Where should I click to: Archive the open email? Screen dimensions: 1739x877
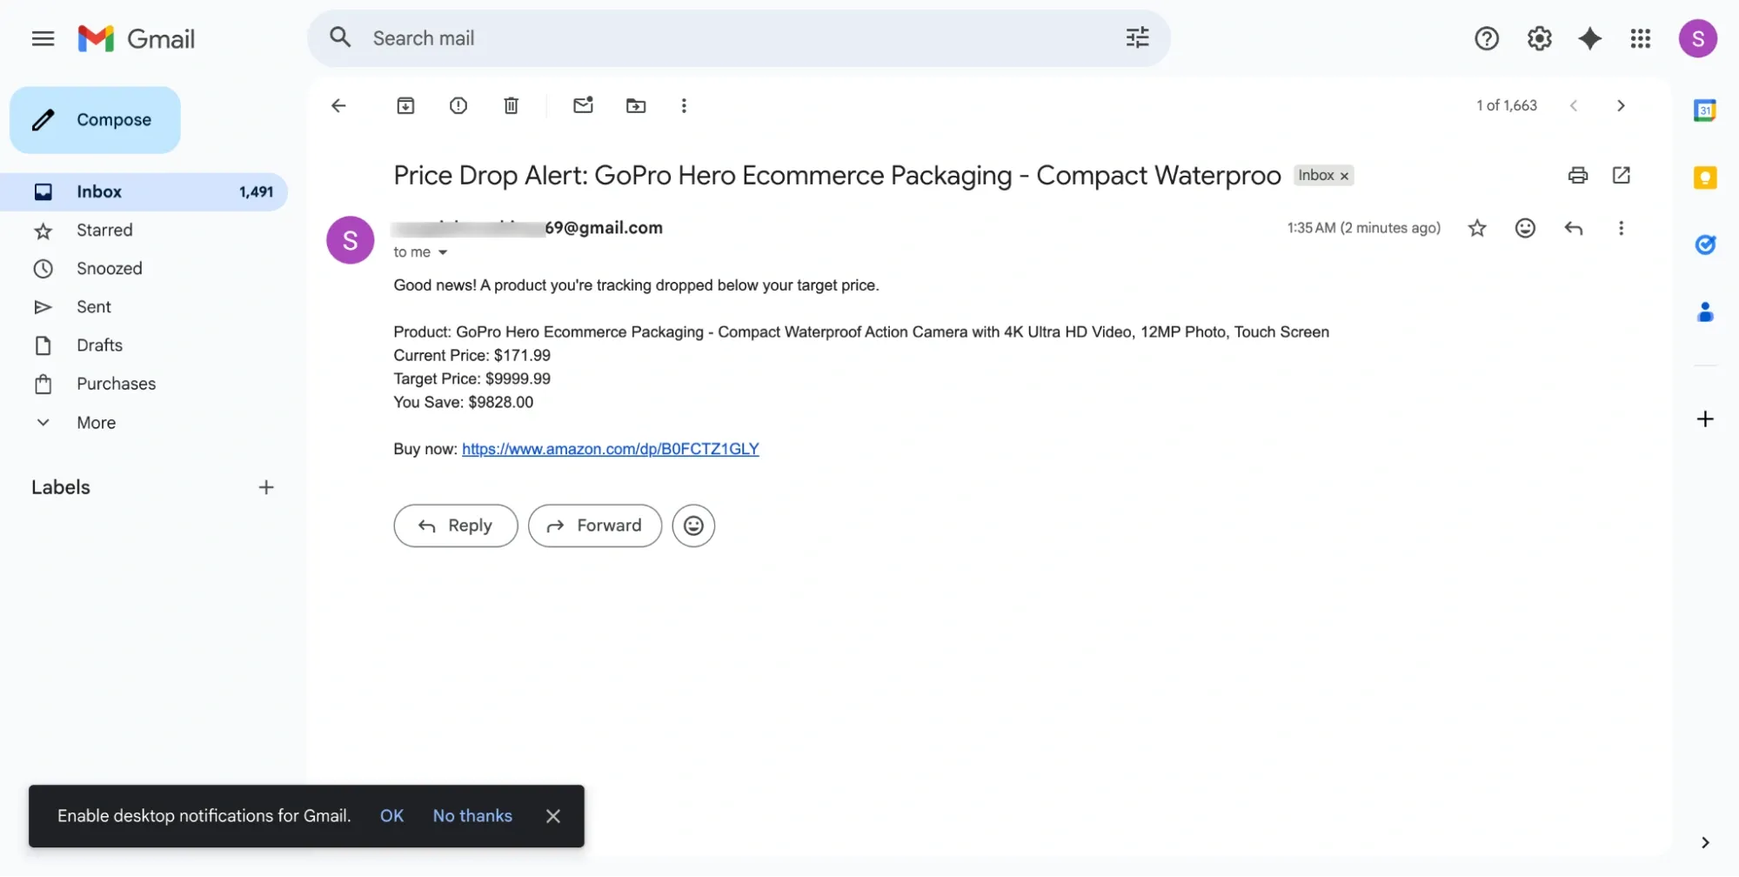[x=405, y=105]
